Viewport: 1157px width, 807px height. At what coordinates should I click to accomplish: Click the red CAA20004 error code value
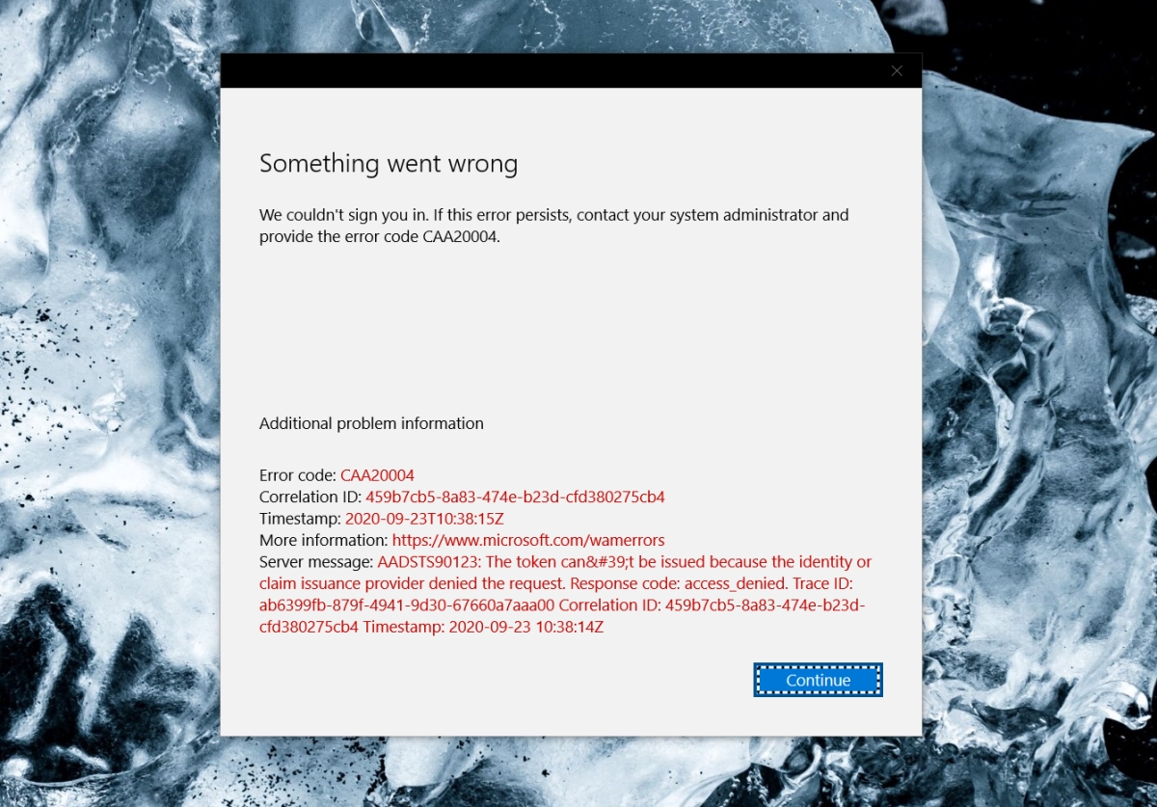(377, 475)
